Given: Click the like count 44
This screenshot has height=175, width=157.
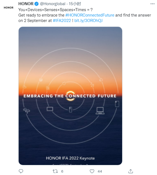Looking at the screenshot, I should (x=100, y=171).
